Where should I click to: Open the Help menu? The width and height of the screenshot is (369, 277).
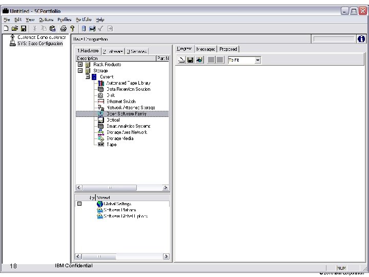tap(100, 19)
